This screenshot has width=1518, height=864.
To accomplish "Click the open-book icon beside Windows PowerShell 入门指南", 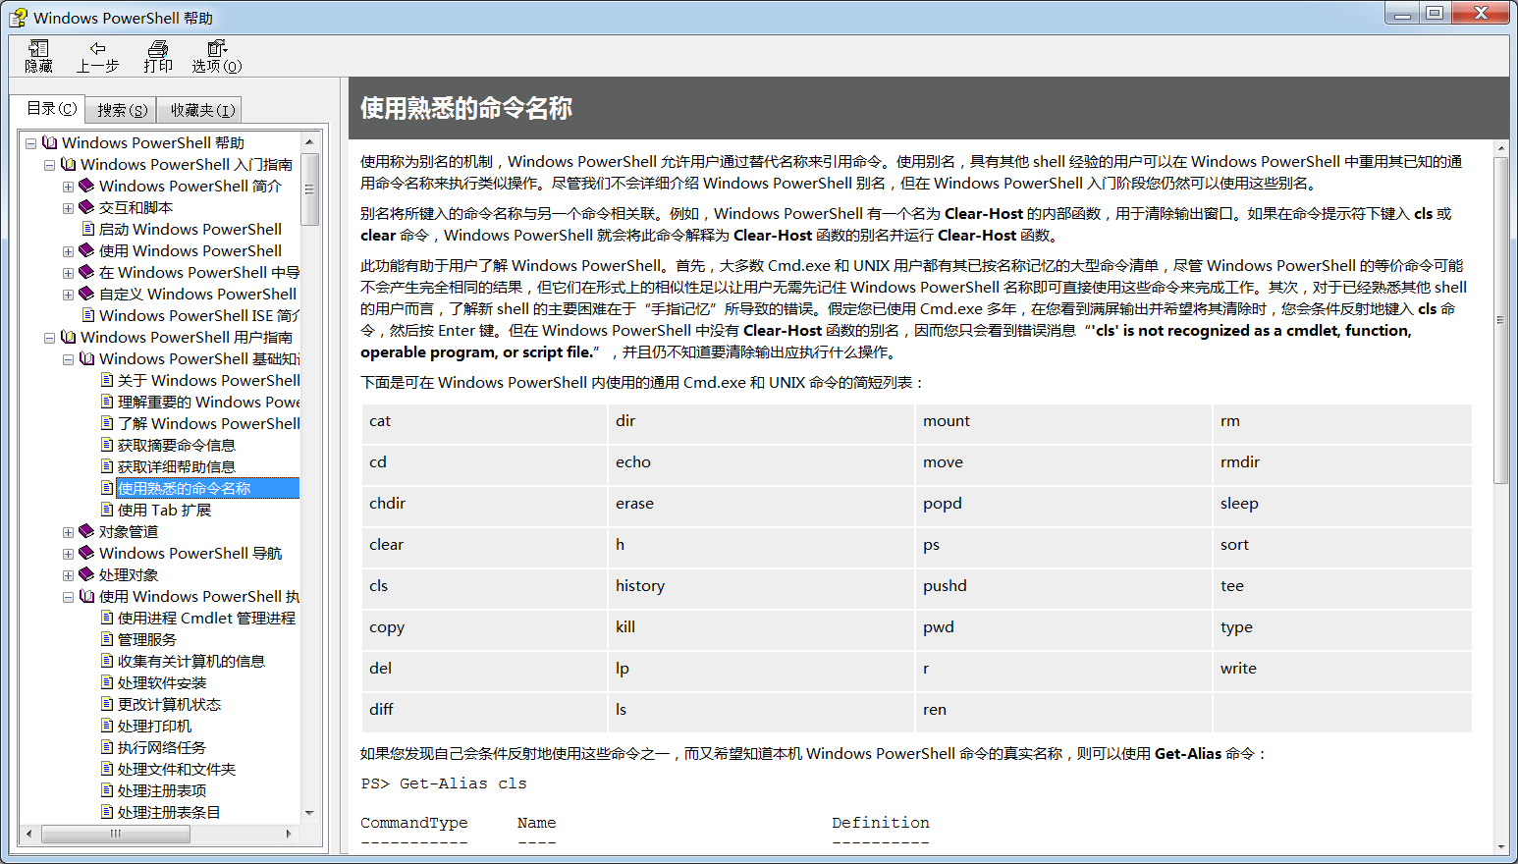I will (69, 164).
